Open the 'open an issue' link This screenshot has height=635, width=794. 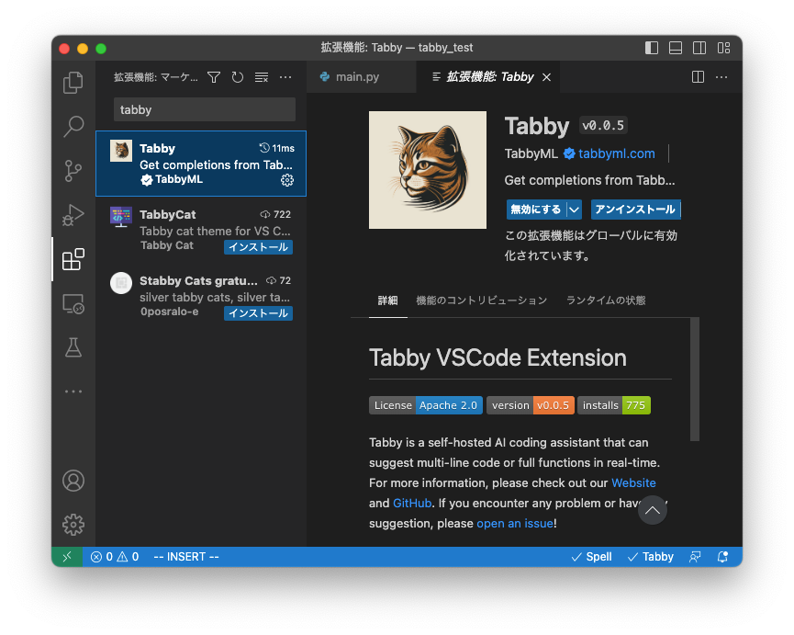515,523
